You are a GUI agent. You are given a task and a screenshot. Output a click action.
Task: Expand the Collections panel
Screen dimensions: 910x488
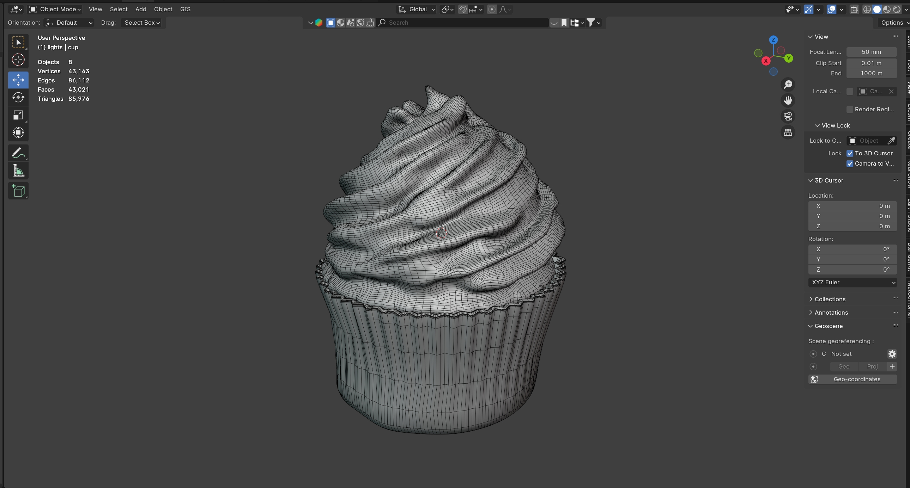(x=830, y=299)
